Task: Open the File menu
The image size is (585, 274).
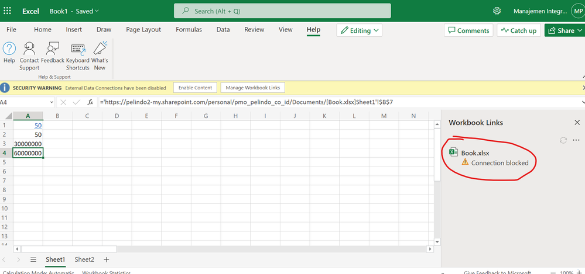Action: tap(11, 29)
